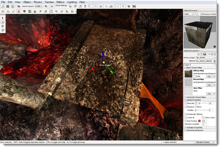
Task: Open the Terrain Painter brush icon
Action: (14, 11)
